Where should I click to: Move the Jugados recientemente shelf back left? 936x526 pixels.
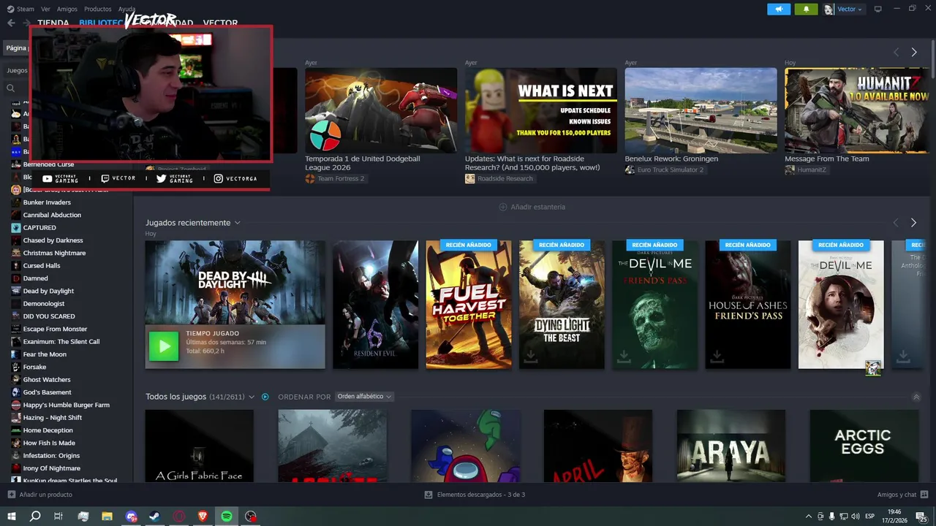click(896, 223)
